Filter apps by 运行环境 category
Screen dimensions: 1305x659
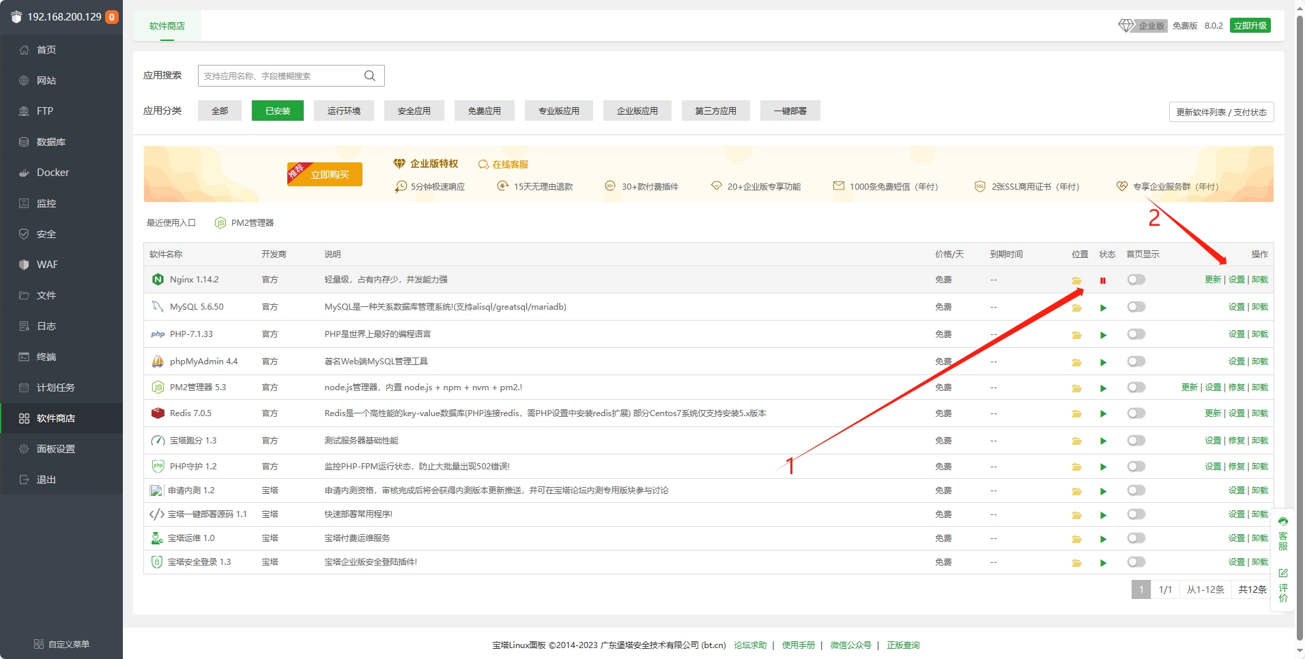point(344,111)
